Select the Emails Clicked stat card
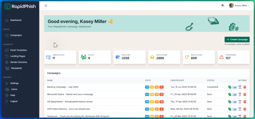The image size is (255, 119). click(199, 57)
